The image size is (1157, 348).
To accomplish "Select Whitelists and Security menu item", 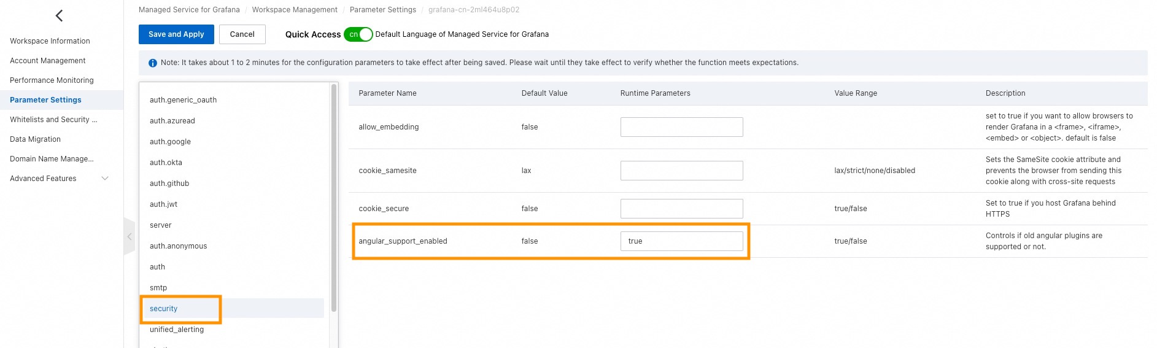I will [x=53, y=120].
